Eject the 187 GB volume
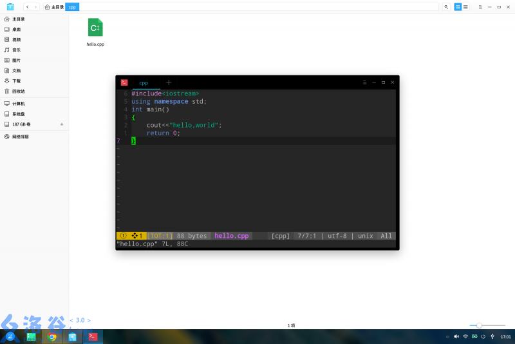 (62, 124)
